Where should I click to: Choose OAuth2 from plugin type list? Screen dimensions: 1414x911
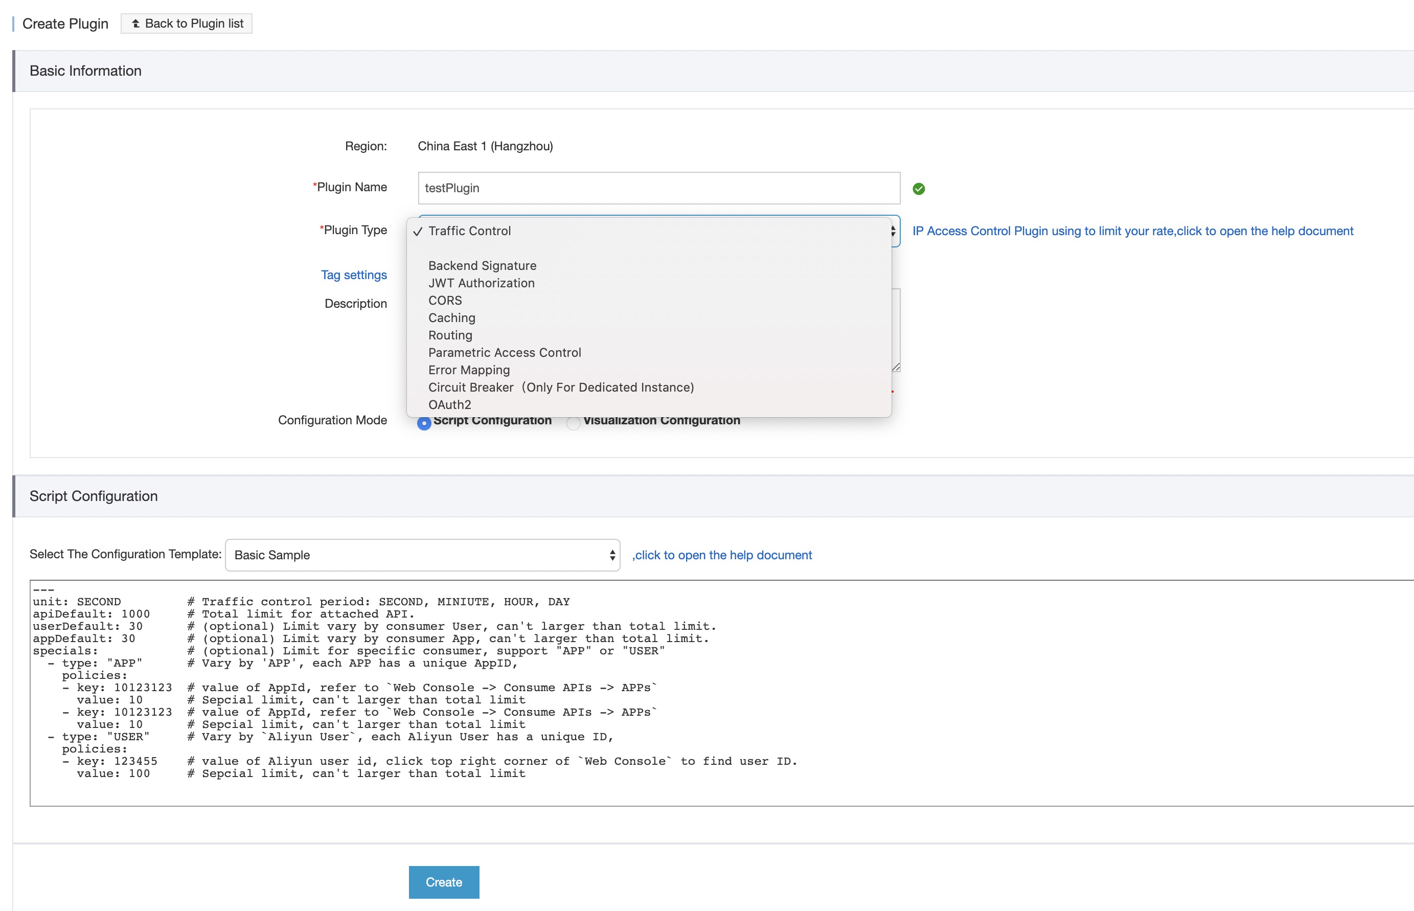tap(449, 404)
